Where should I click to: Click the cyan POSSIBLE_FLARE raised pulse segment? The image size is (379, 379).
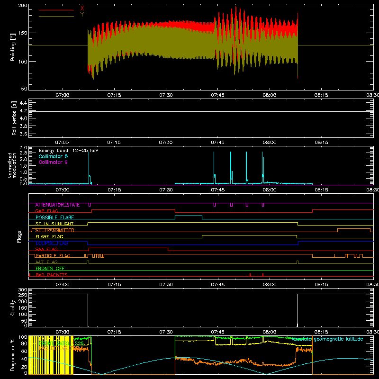coord(189,216)
